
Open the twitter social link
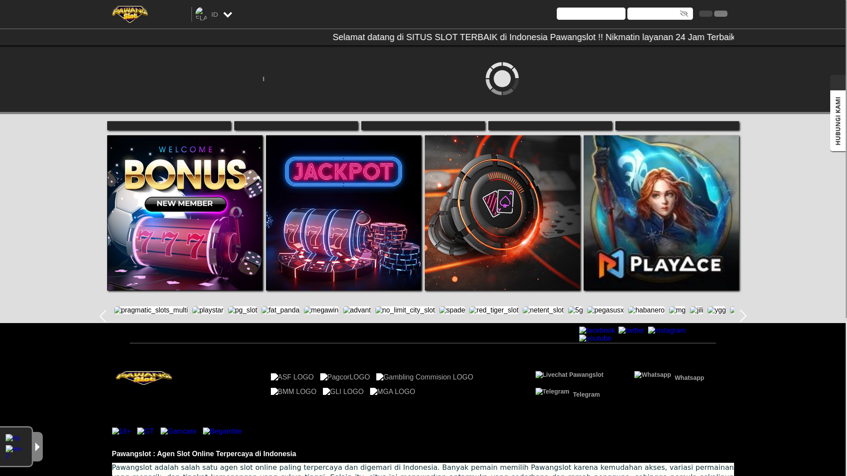point(631,331)
